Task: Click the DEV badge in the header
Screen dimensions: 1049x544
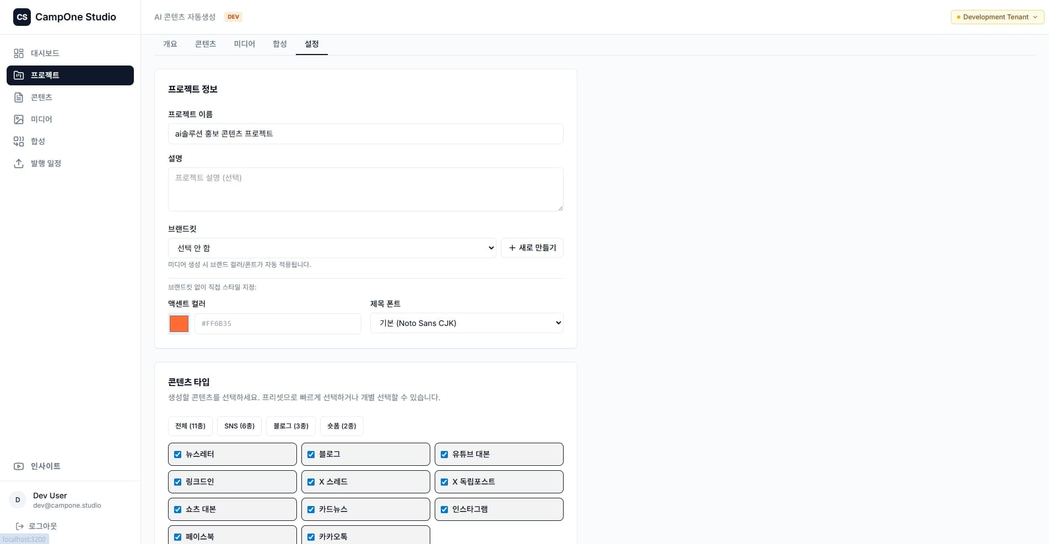Action: click(x=234, y=17)
